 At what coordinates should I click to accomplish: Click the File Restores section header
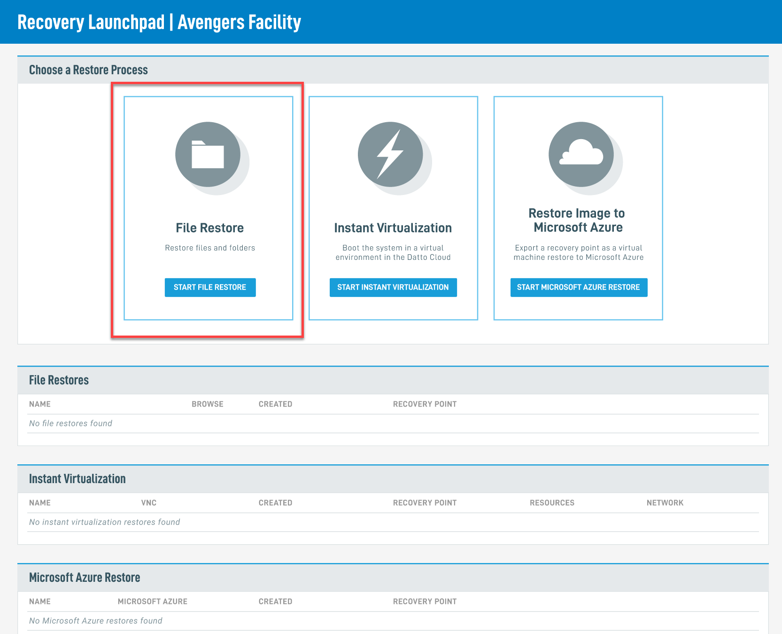59,380
